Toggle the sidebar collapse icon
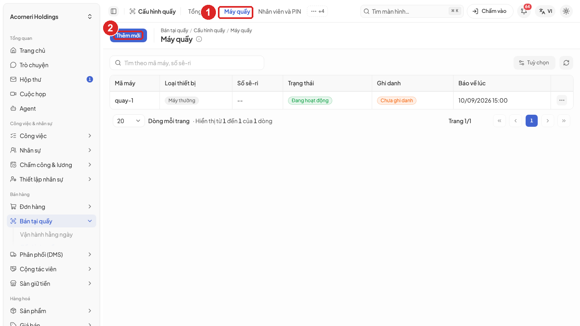Screen dimensions: 580x326 point(114,11)
